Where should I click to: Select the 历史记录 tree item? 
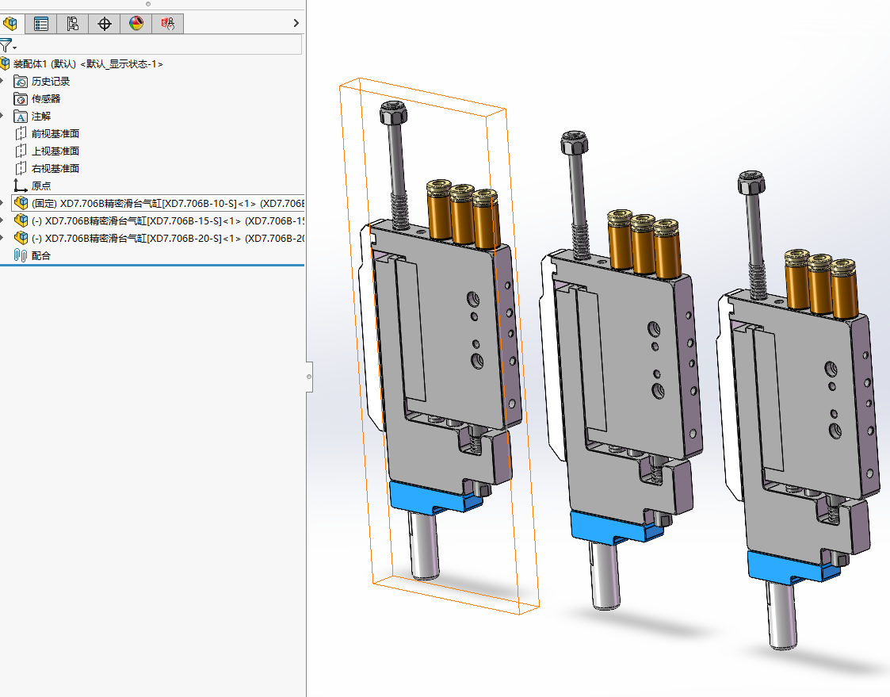(51, 81)
